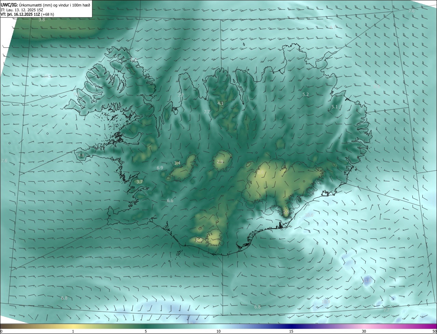Click the 15 tick on the color scale
Viewport: 437px width, 334px height.
291,331
